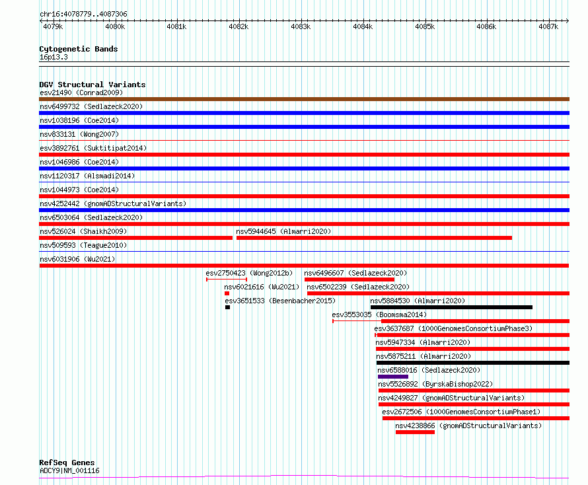Screen dimensions: 588x485
Task: Open nsv6502239 (Sedlazeck2020) label
Action: pyautogui.click(x=358, y=287)
